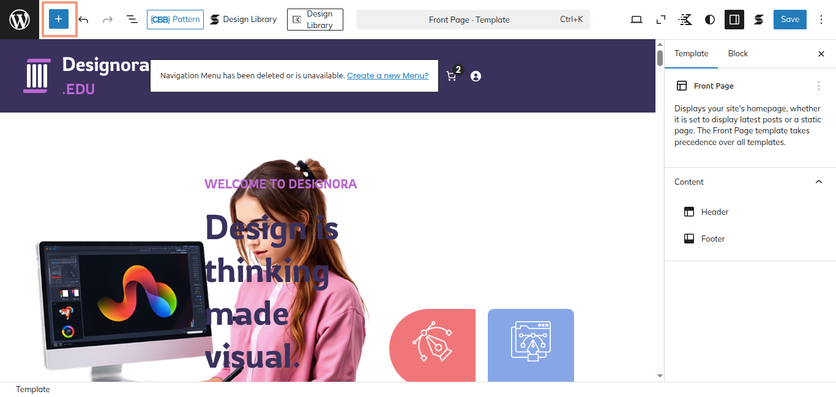Click the expand fullscreen arrows icon
The width and height of the screenshot is (836, 397).
coord(661,20)
